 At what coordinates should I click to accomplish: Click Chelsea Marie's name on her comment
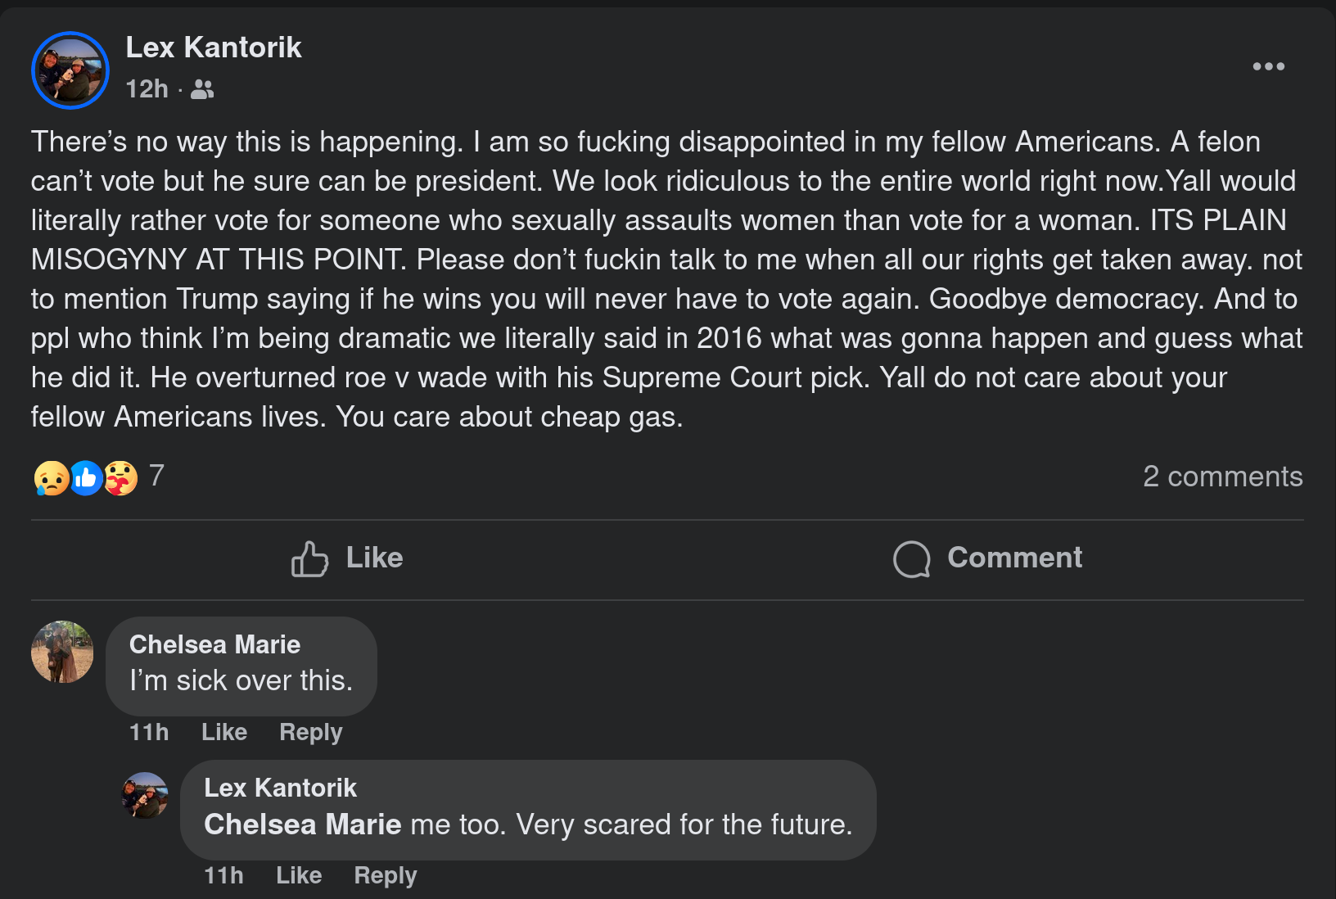[214, 644]
